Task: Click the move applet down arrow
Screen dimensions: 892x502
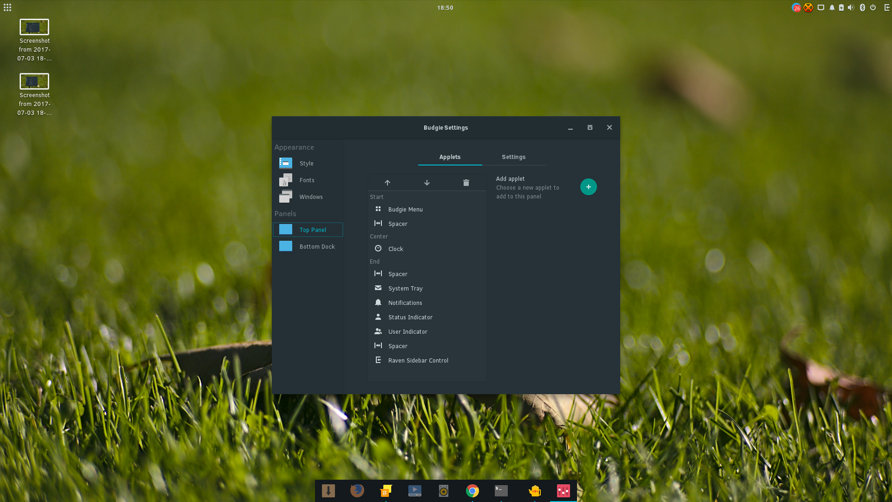Action: tap(427, 183)
